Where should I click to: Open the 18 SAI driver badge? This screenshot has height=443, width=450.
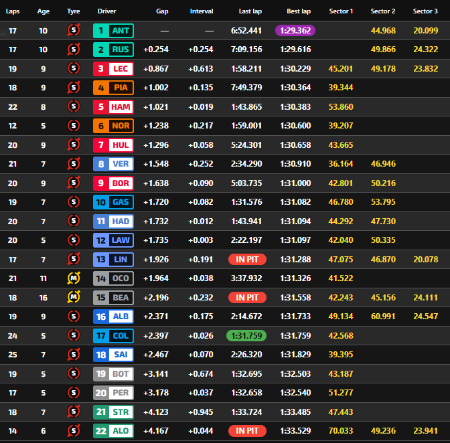(113, 355)
